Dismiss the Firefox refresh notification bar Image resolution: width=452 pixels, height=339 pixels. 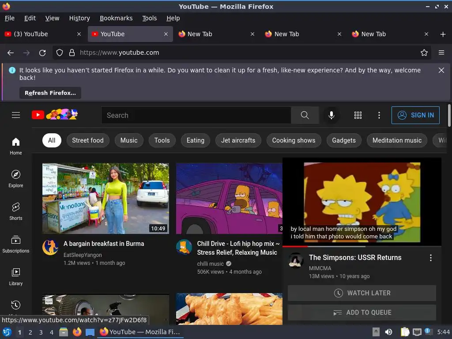441,70
